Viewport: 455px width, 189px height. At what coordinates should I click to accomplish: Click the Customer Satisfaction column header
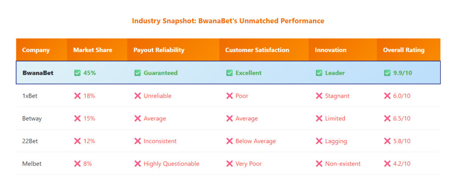click(x=257, y=50)
